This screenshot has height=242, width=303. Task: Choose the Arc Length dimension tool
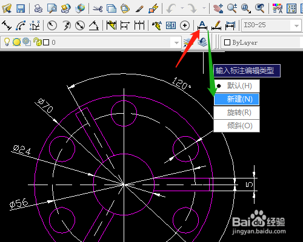click(21, 25)
